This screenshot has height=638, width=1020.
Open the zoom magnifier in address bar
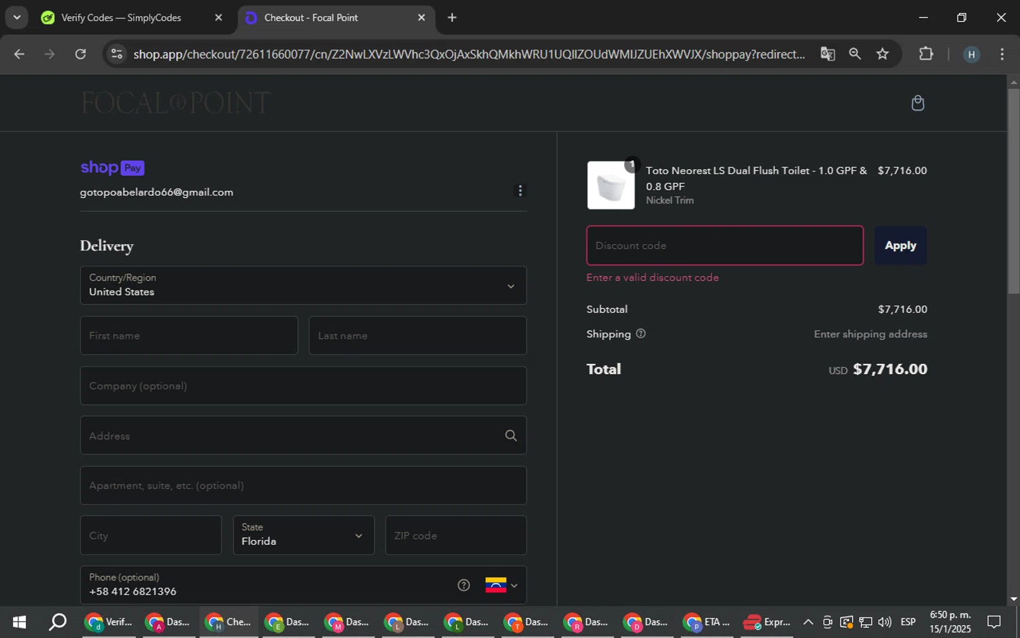[x=855, y=54]
